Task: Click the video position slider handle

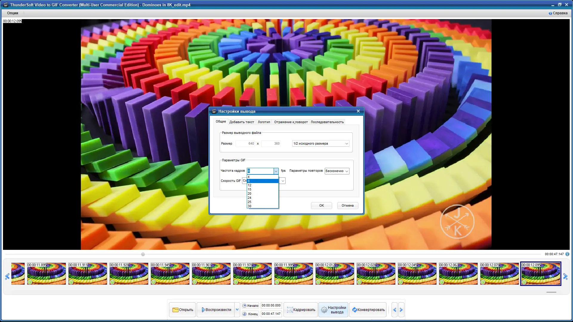Action: click(x=143, y=254)
